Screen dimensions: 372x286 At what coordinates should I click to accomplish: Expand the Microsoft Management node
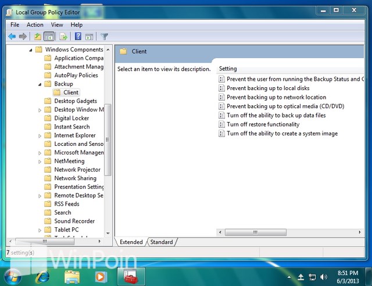(40, 153)
